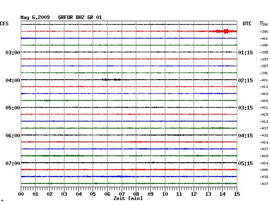Click the UTC time label "05:15"

click(x=245, y=163)
